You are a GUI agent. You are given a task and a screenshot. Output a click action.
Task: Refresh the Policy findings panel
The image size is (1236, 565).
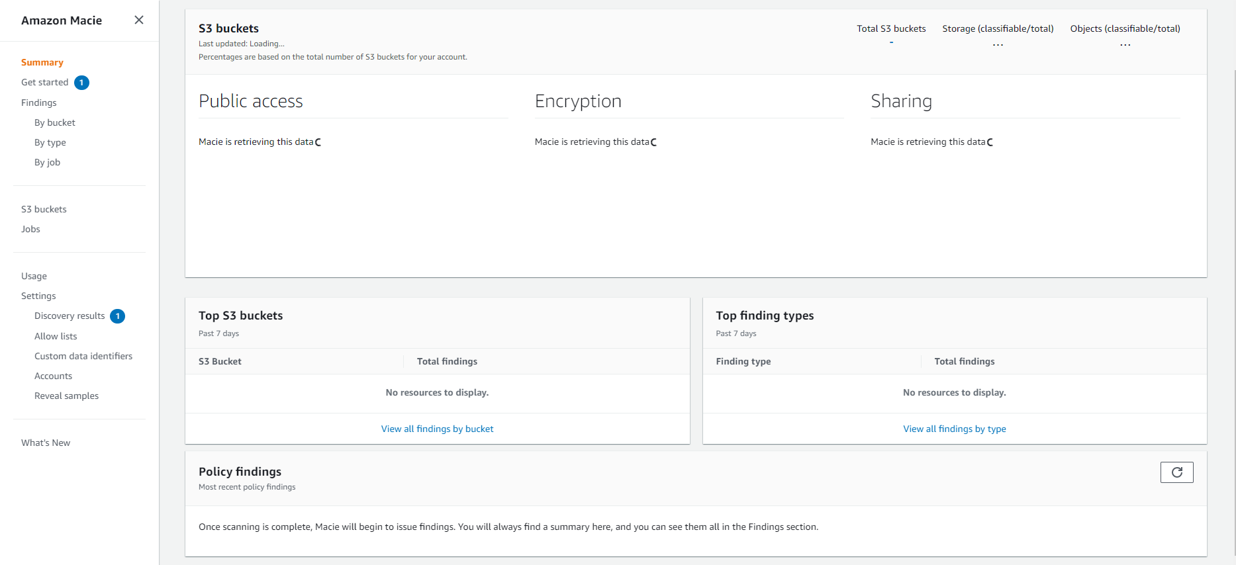pos(1176,472)
